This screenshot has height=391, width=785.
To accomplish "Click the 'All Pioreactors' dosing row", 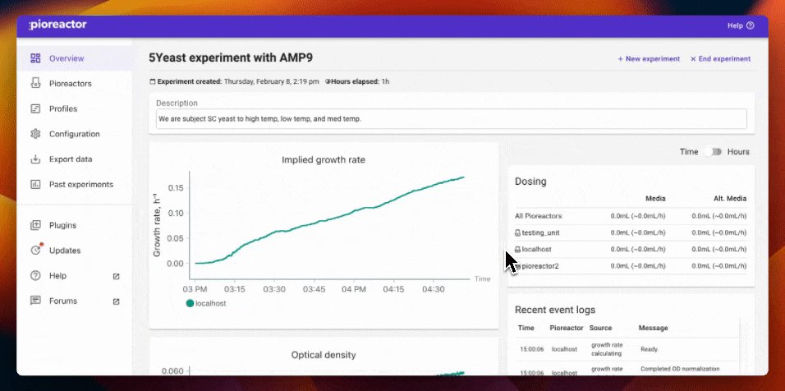I will pos(631,216).
